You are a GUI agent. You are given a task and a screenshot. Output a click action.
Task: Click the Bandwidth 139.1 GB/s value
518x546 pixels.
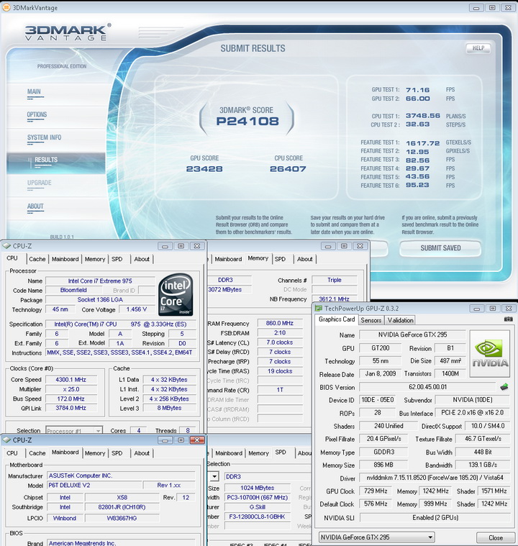point(483,465)
